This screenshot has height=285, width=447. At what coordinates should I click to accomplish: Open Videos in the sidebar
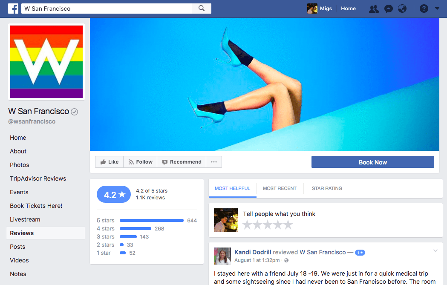(x=19, y=260)
